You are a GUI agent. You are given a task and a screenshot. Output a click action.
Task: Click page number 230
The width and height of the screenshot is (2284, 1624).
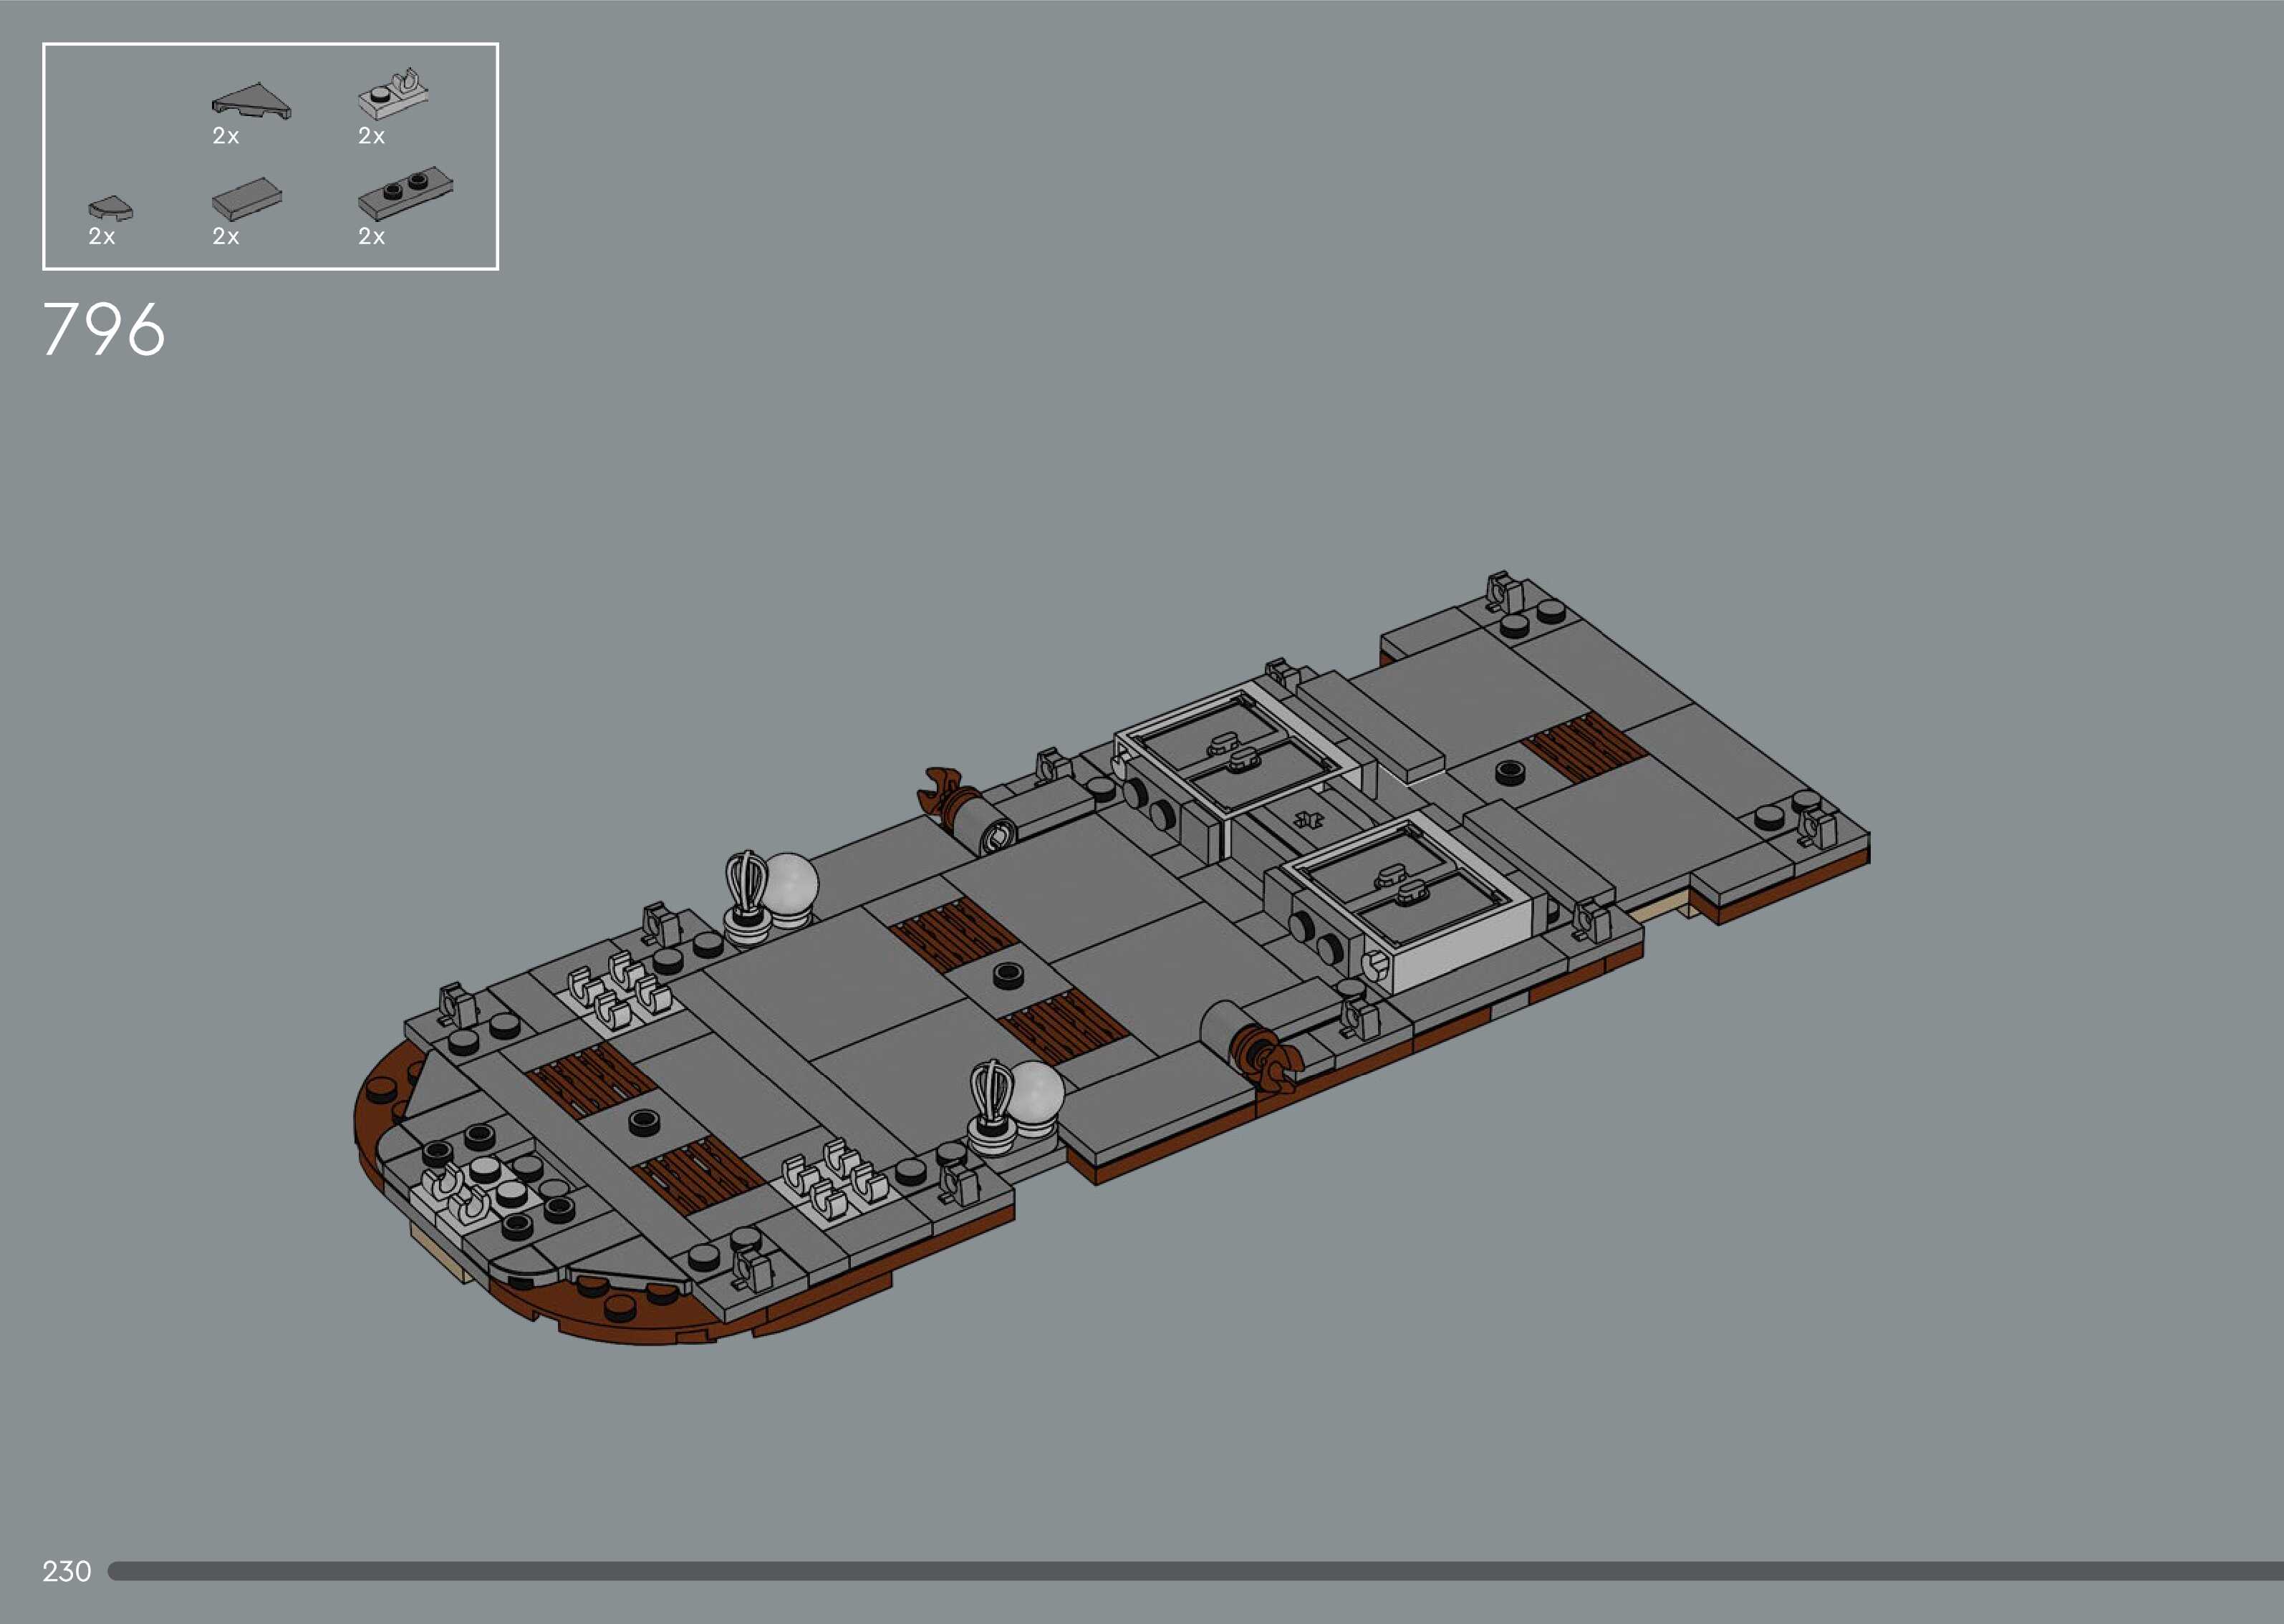[66, 1571]
